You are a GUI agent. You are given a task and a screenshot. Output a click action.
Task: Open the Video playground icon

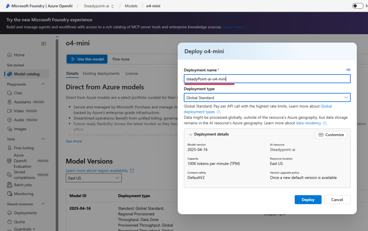point(9,111)
